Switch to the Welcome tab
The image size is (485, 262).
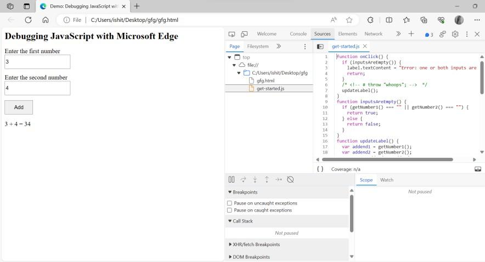click(267, 33)
